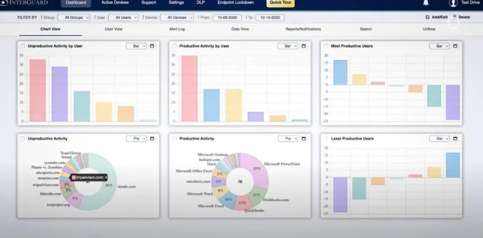Open the All Groups dropdown
This screenshot has height=238, width=483.
74,17
